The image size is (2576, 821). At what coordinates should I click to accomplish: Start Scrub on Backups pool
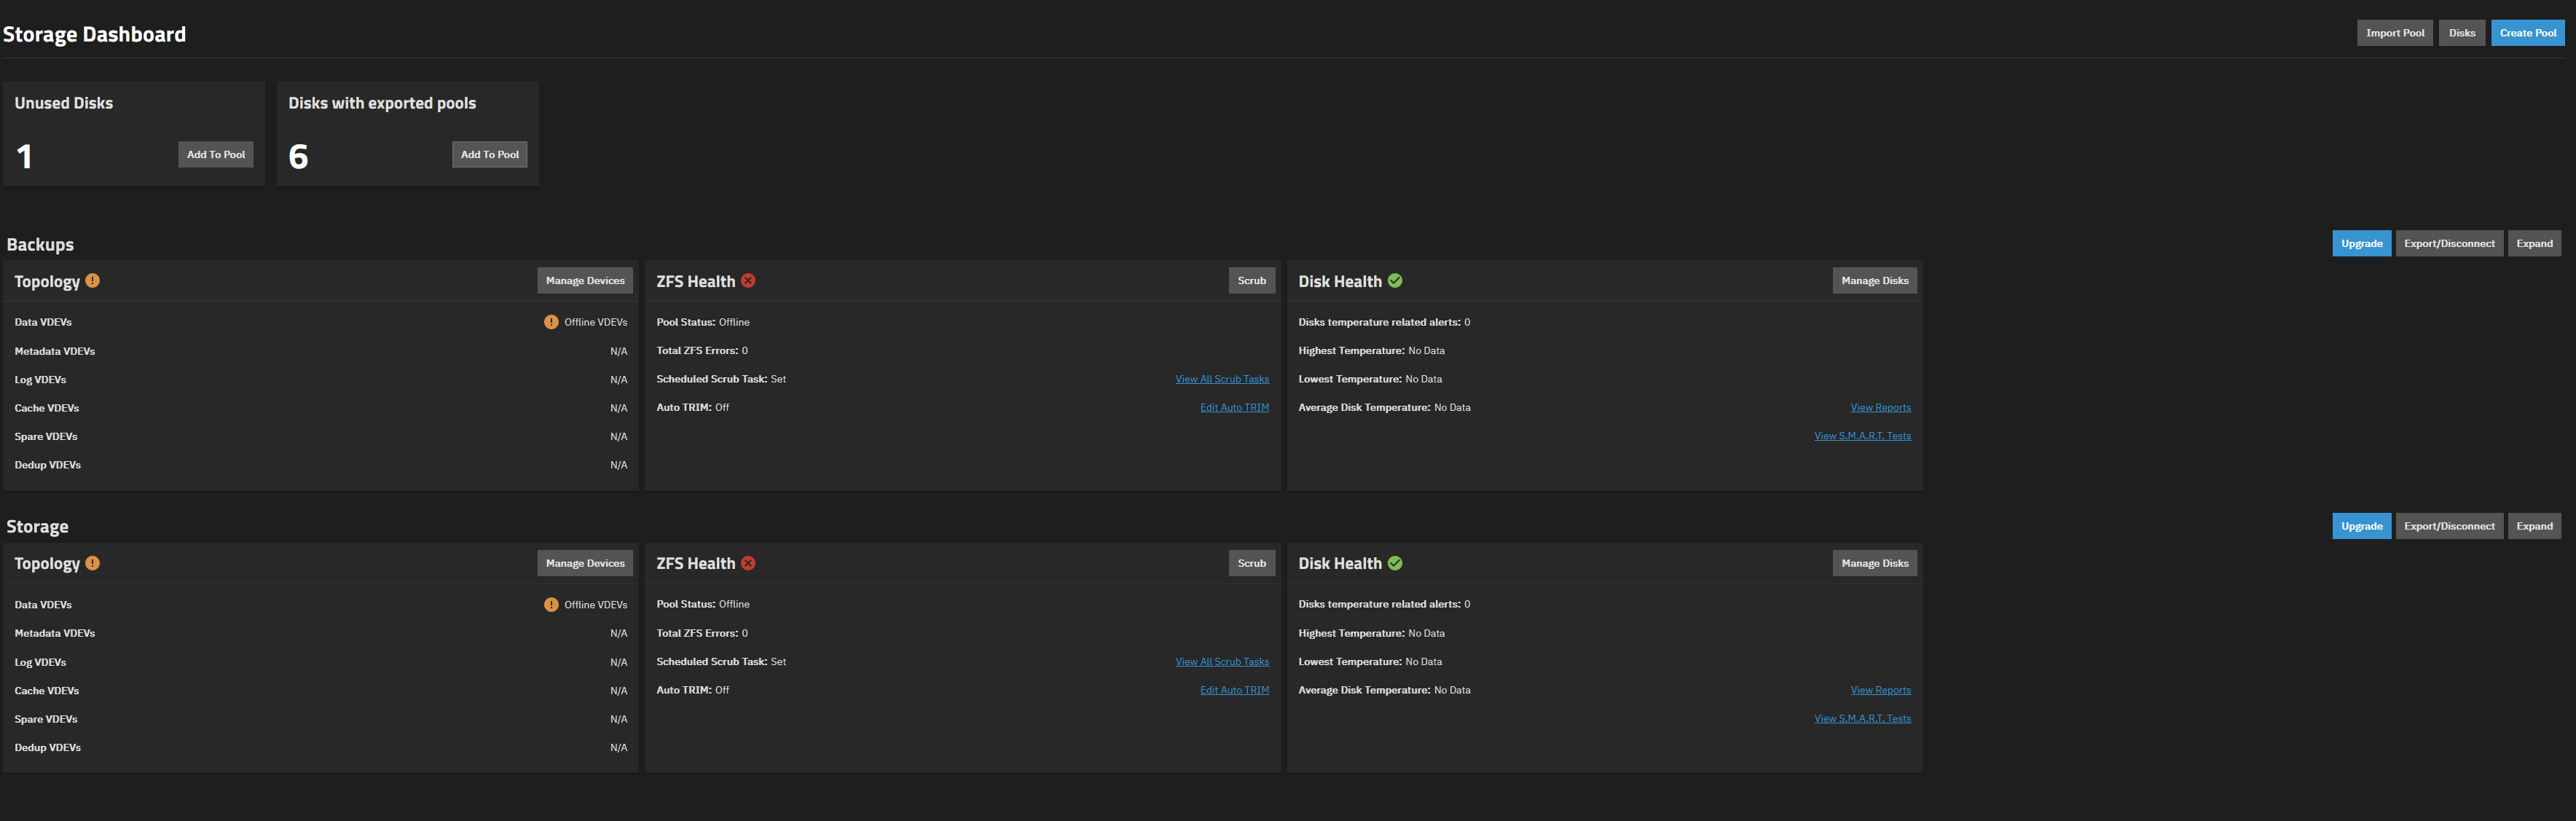coord(1251,281)
